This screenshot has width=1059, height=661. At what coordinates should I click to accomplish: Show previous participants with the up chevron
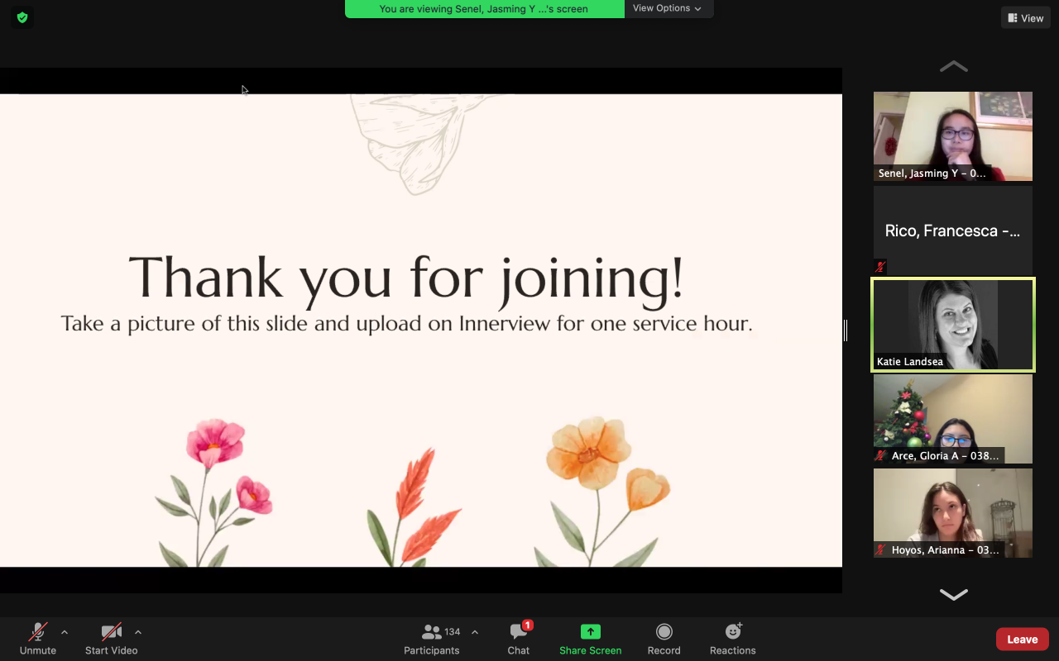[x=954, y=66]
